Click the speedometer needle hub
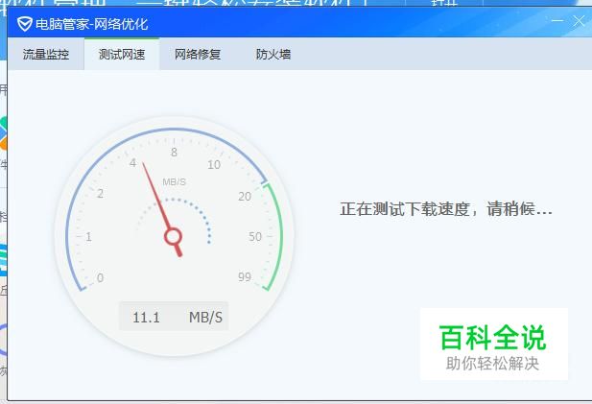Screen dimensions: 592x404 coord(174,237)
